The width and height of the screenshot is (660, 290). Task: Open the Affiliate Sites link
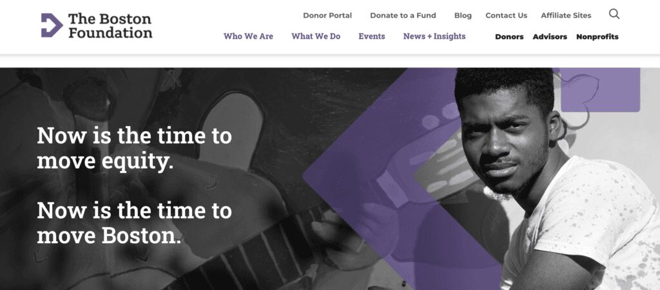pyautogui.click(x=566, y=15)
